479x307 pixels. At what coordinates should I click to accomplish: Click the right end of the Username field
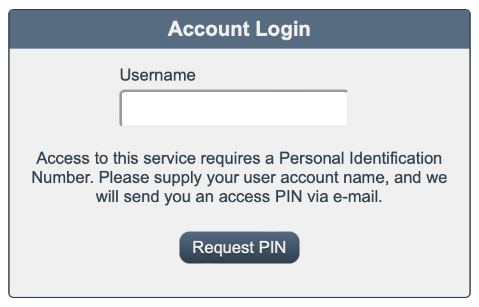coord(342,108)
